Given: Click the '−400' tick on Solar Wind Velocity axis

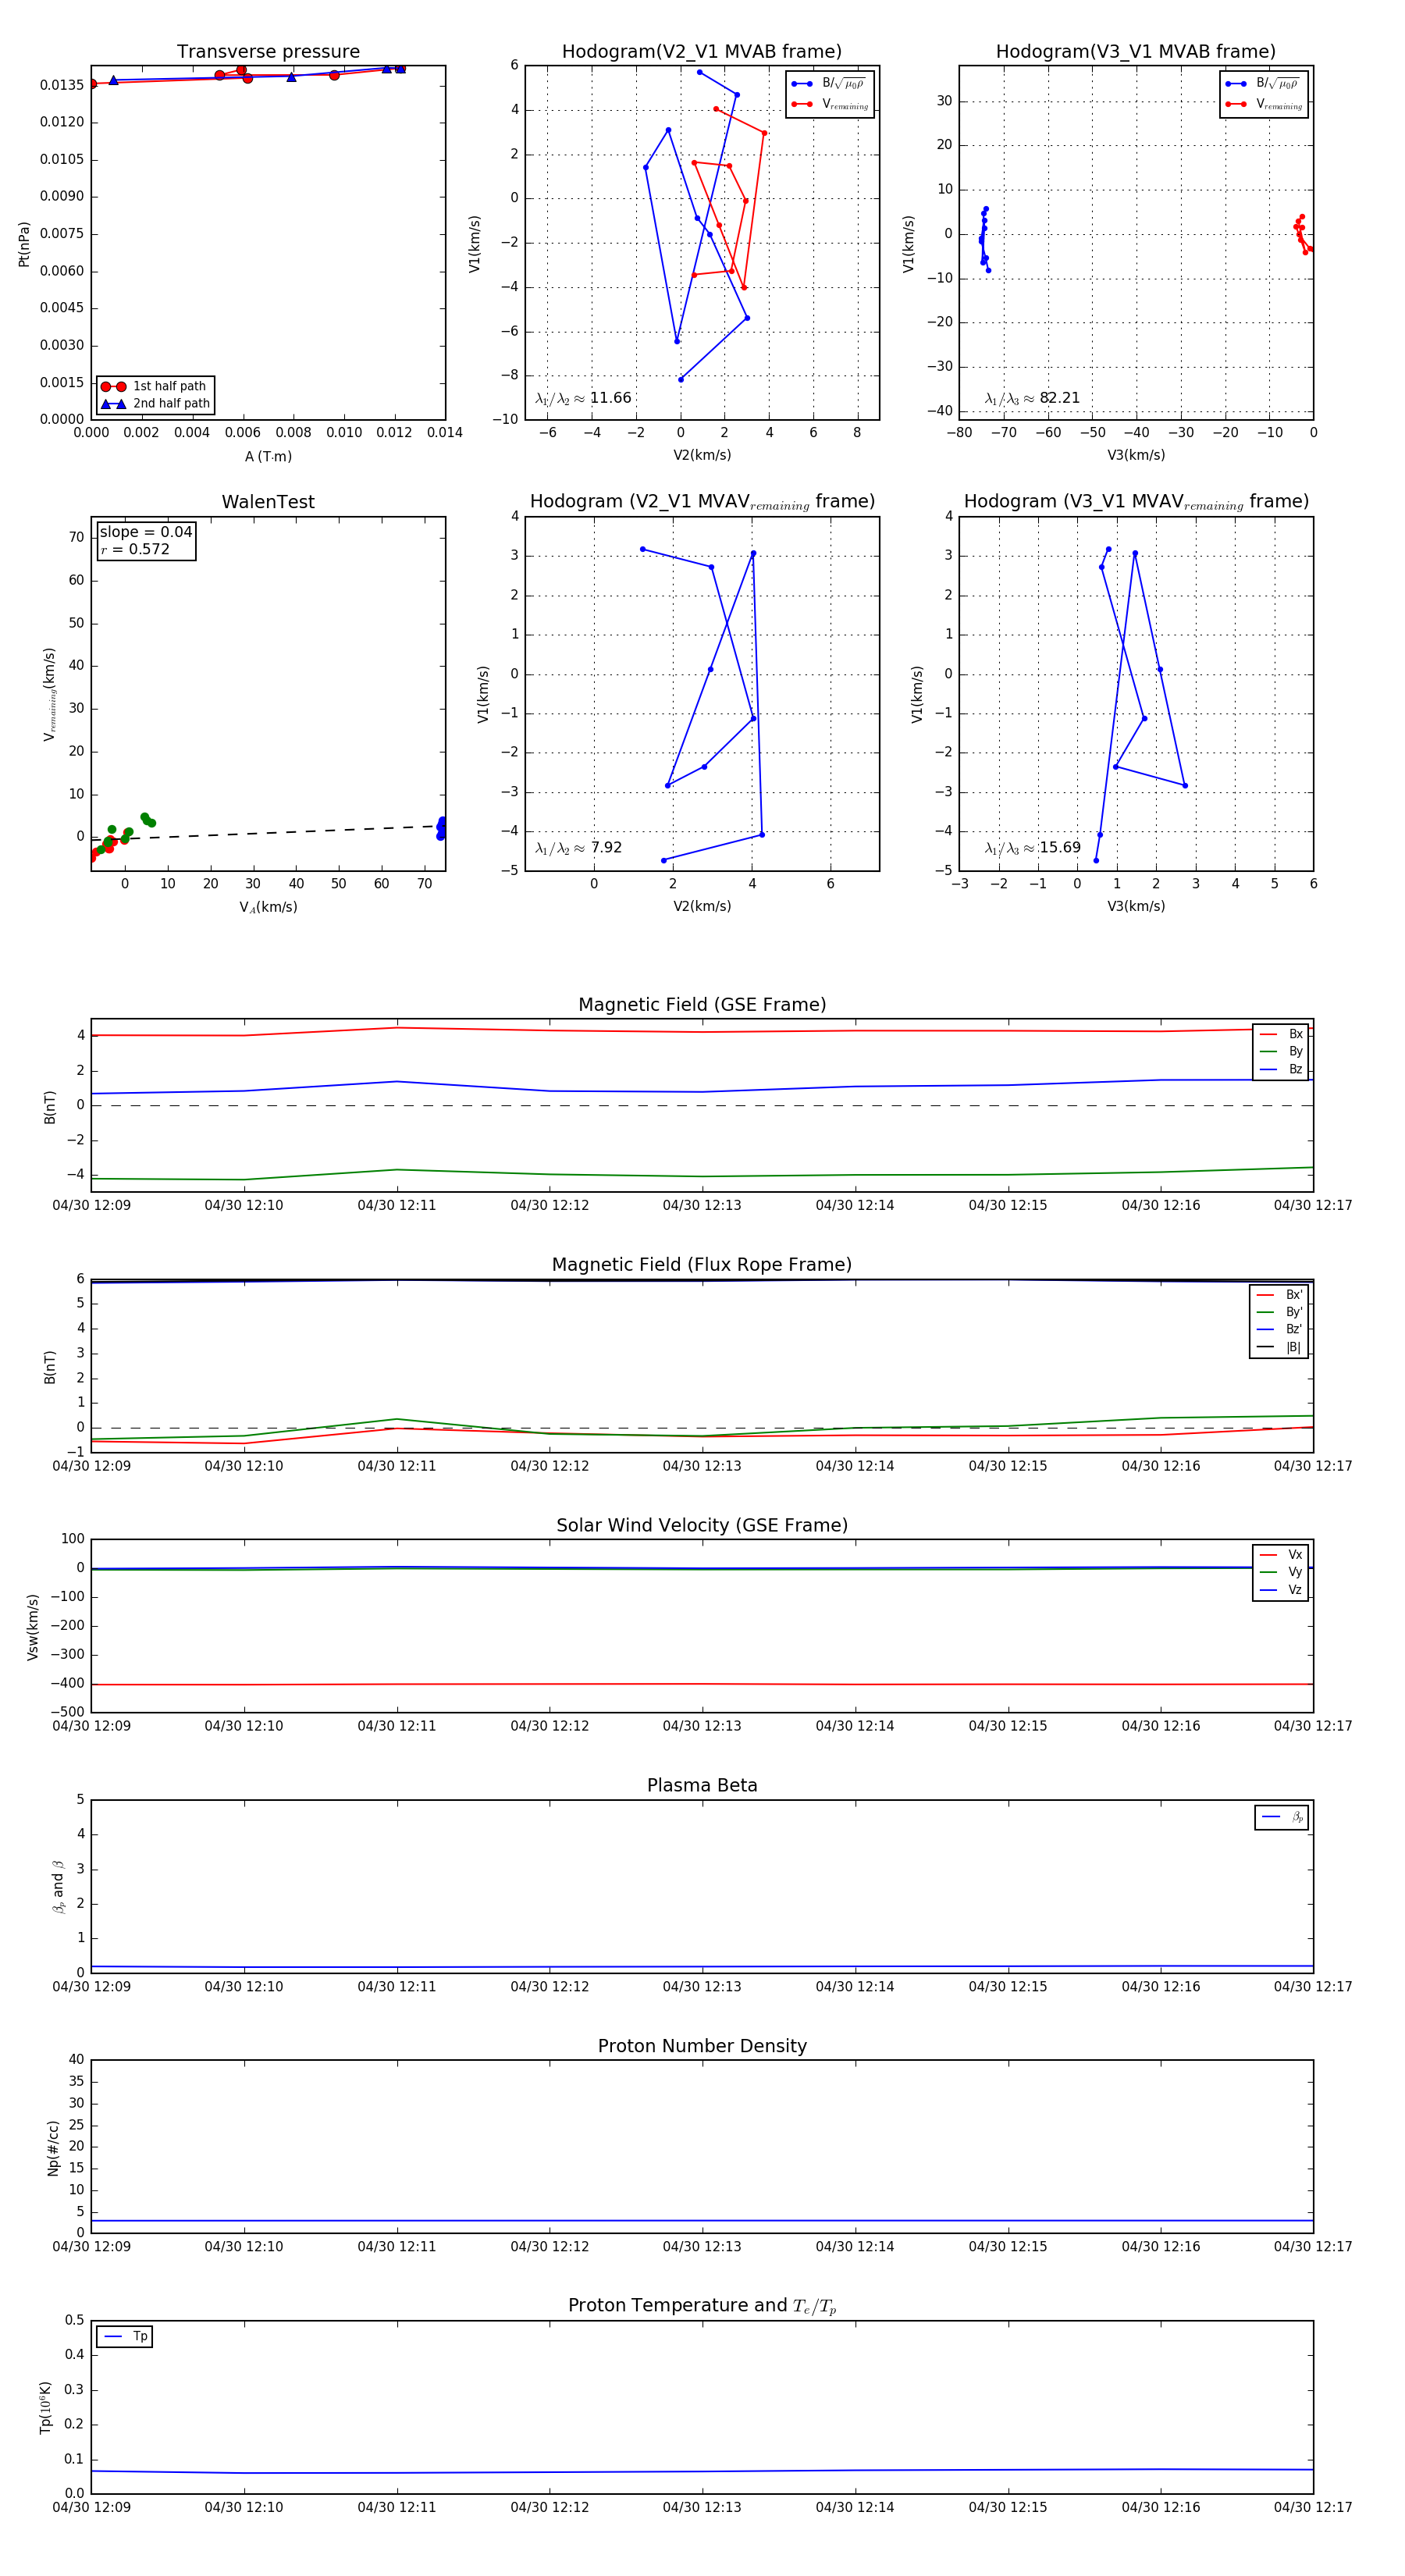Looking at the screenshot, I should [66, 1683].
